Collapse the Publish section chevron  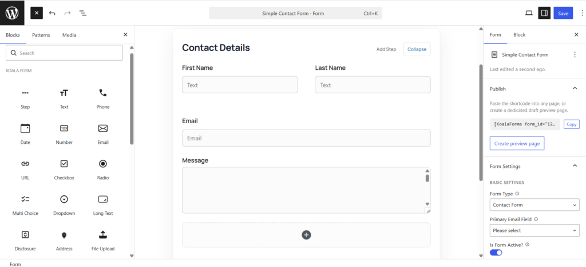(575, 89)
